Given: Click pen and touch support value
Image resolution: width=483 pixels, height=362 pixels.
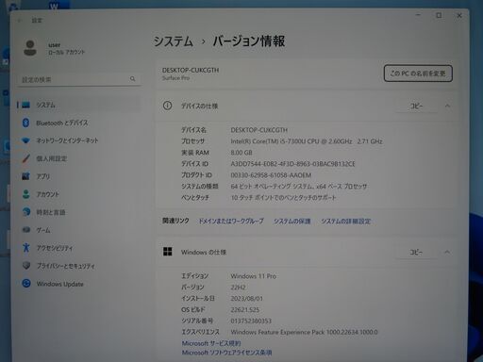Looking at the screenshot, I should click(283, 198).
